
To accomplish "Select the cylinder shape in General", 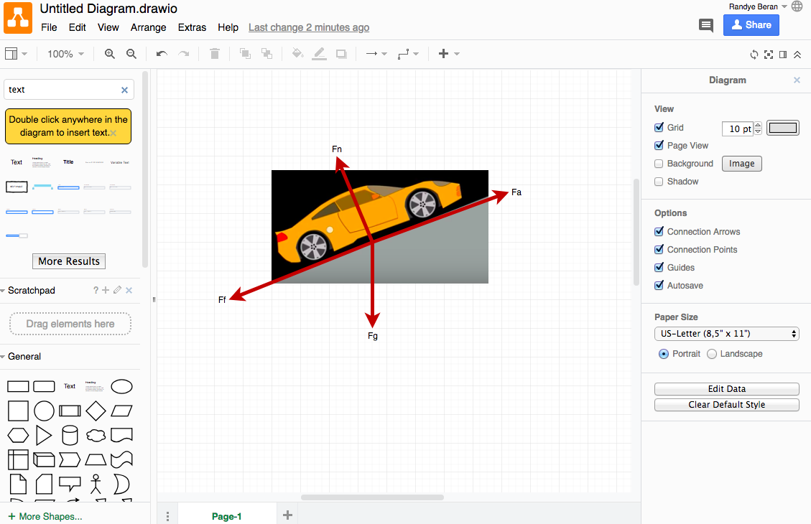I will point(70,435).
